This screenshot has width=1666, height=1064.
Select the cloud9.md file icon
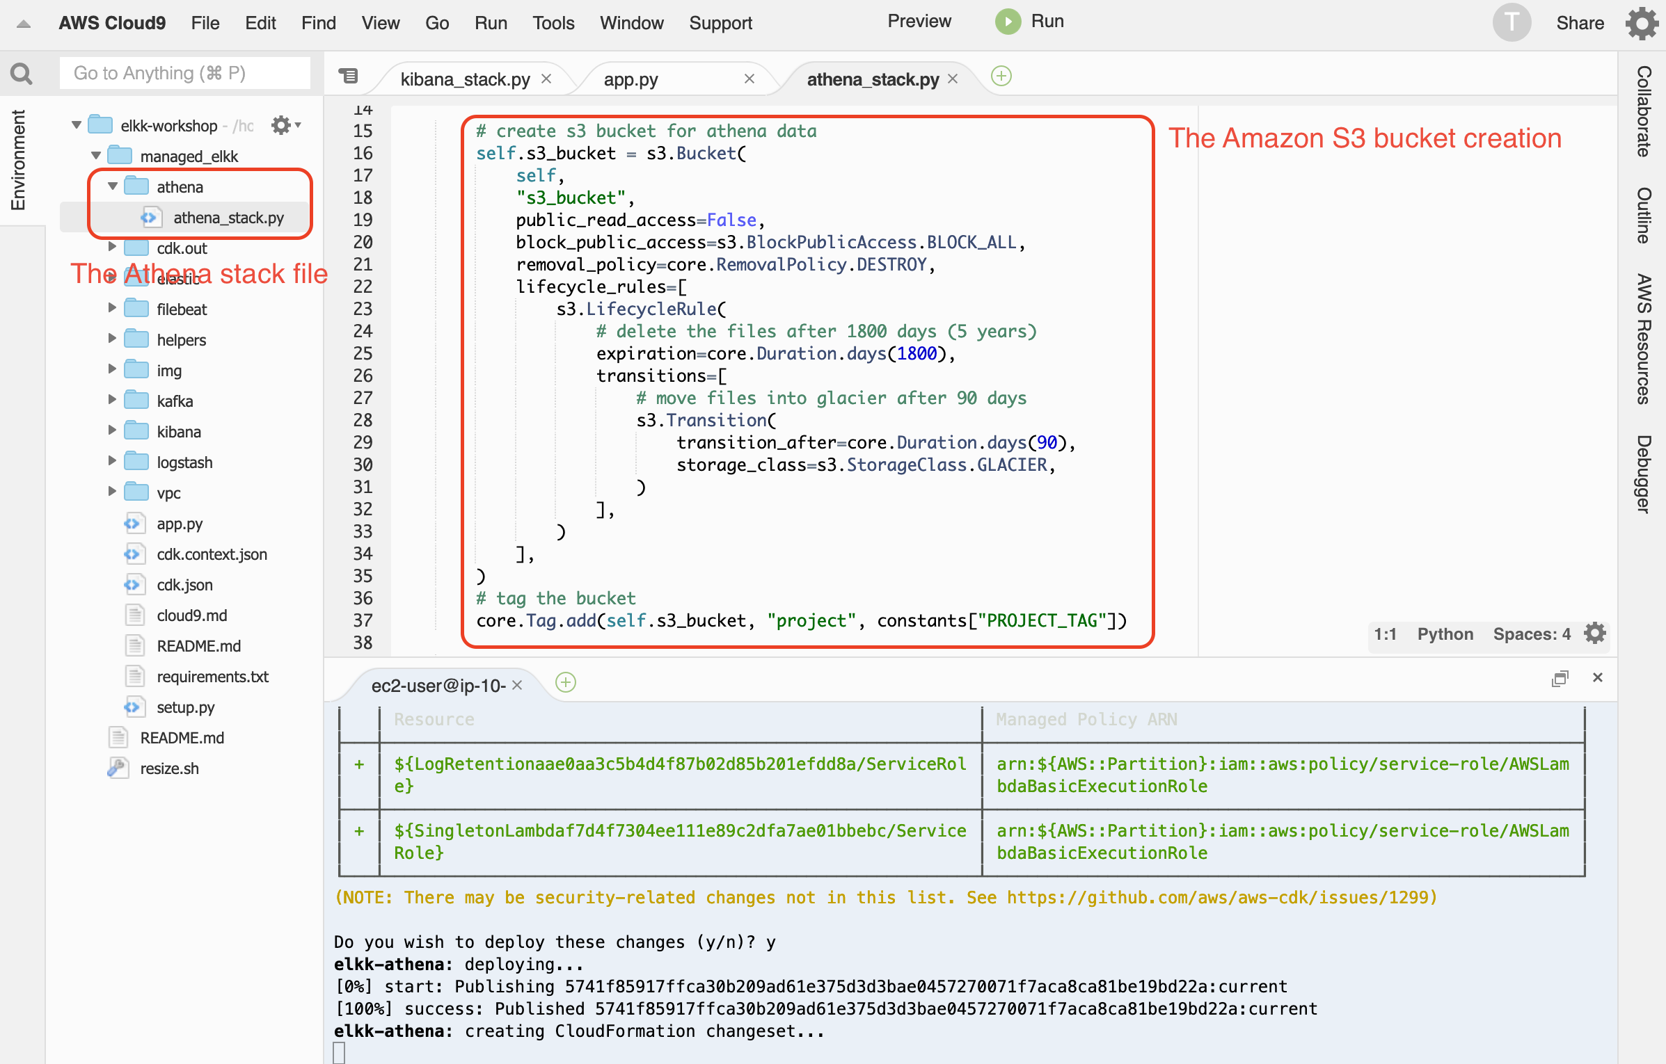[x=134, y=615]
